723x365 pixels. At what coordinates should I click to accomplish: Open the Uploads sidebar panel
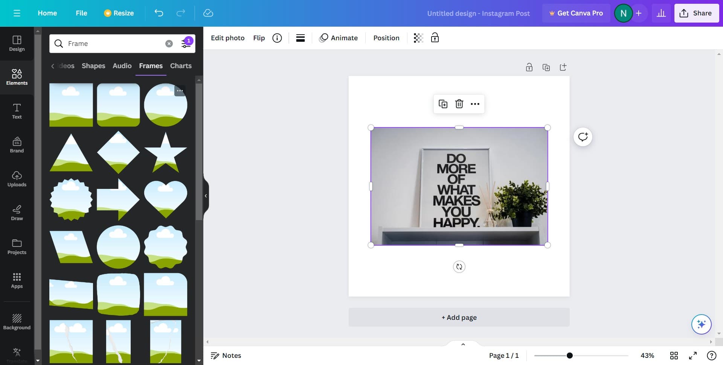point(17,179)
